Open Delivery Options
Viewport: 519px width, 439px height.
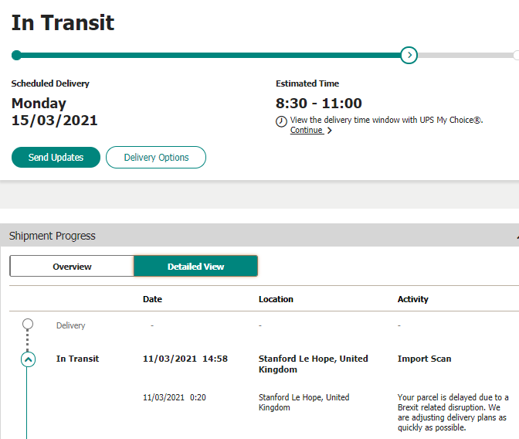click(x=156, y=157)
